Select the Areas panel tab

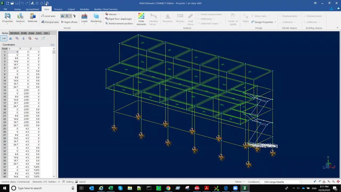(x=31, y=33)
